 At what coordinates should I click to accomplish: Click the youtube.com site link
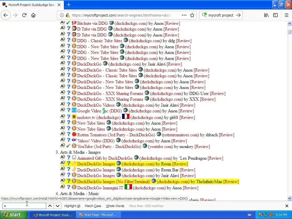(x=161, y=147)
